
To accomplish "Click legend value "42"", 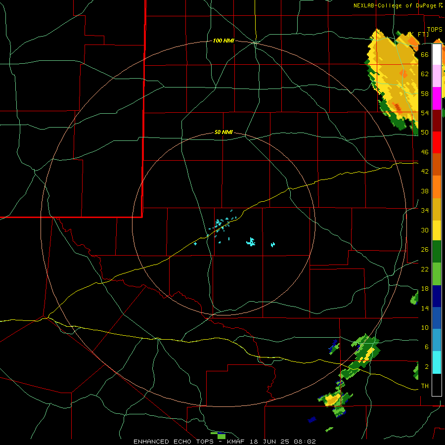I will click(425, 172).
